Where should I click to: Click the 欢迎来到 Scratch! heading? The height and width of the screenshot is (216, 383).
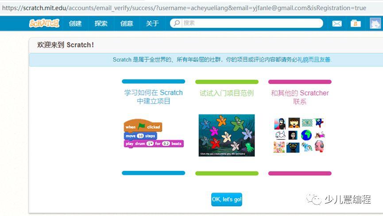[66, 45]
